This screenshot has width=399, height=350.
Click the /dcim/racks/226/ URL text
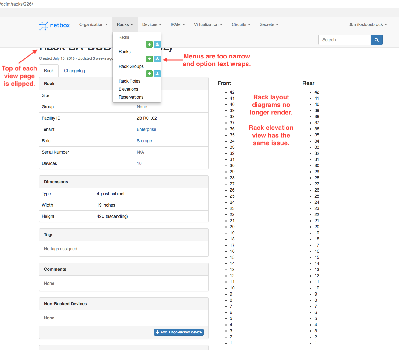[17, 4]
